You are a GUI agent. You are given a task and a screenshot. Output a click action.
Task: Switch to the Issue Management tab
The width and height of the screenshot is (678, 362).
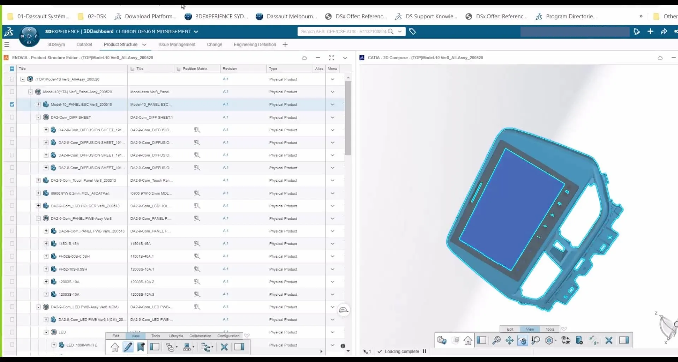coord(177,44)
